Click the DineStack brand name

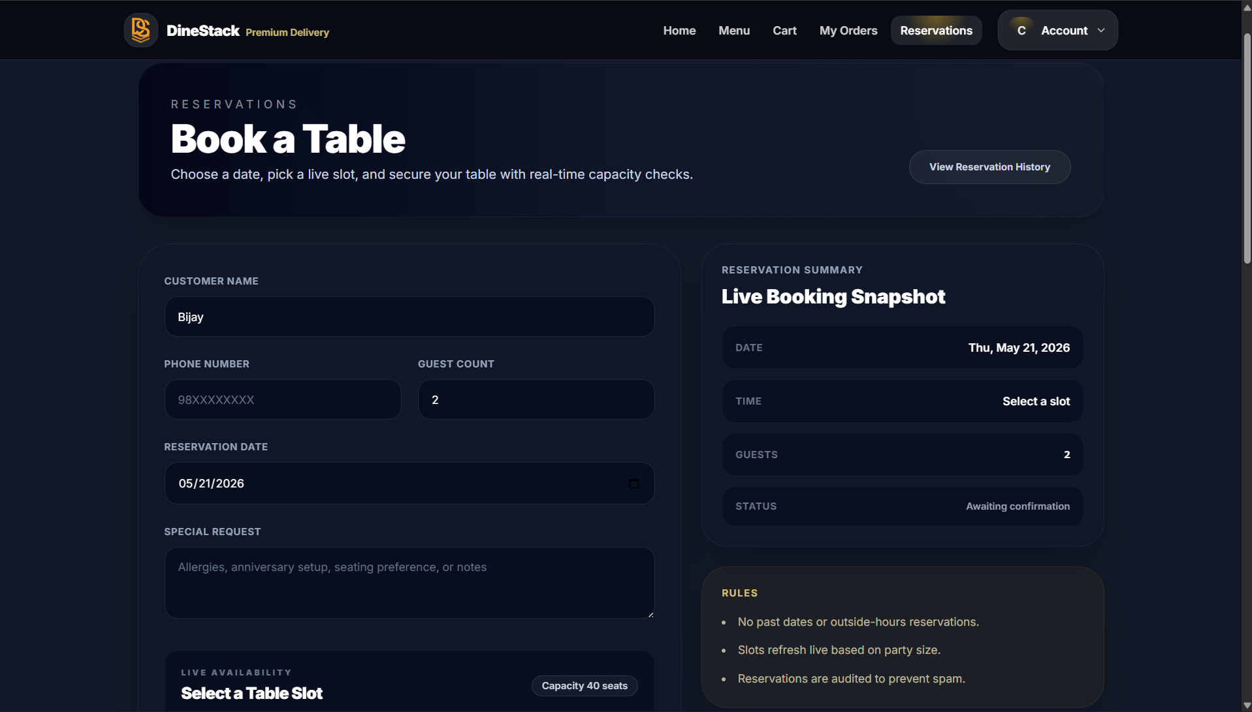click(203, 31)
